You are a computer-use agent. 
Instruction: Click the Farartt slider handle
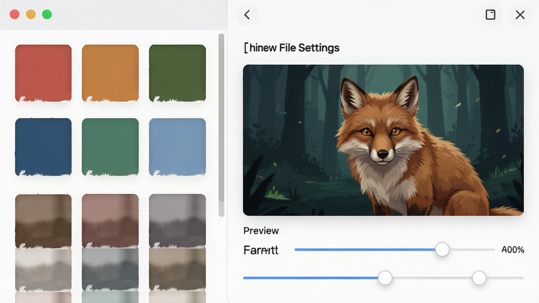click(x=442, y=249)
